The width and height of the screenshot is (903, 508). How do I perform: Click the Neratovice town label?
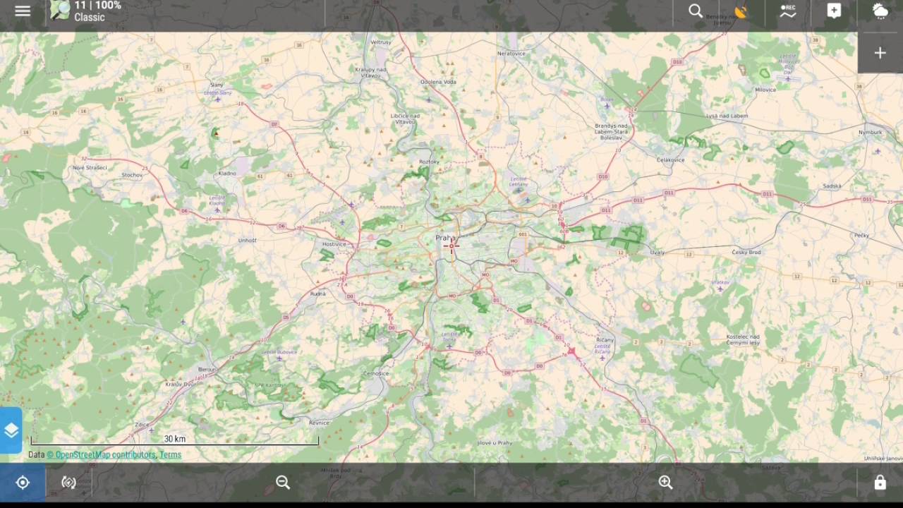tap(511, 54)
